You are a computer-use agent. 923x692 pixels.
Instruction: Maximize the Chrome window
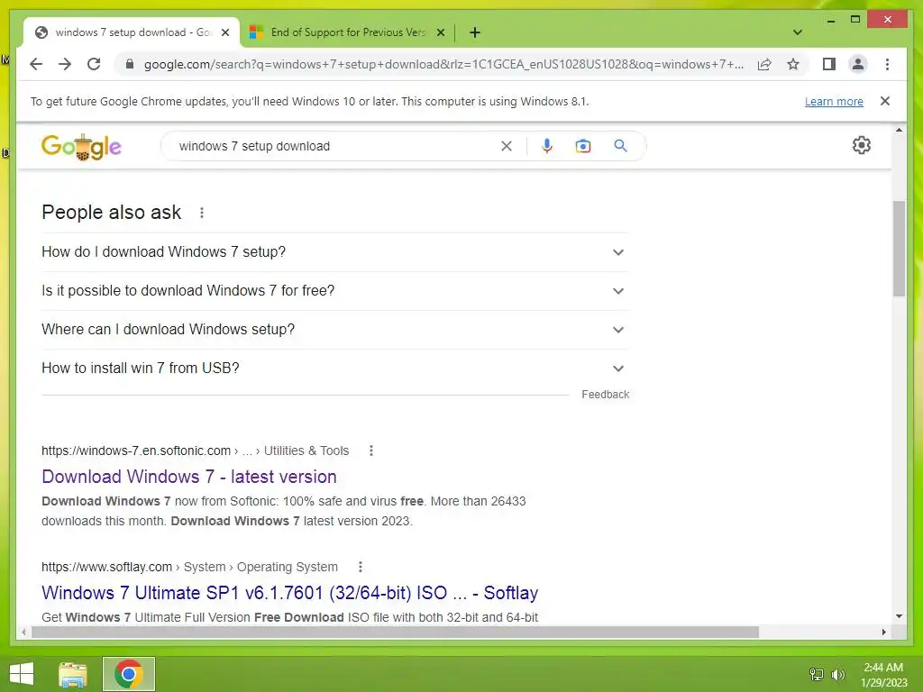pos(855,20)
